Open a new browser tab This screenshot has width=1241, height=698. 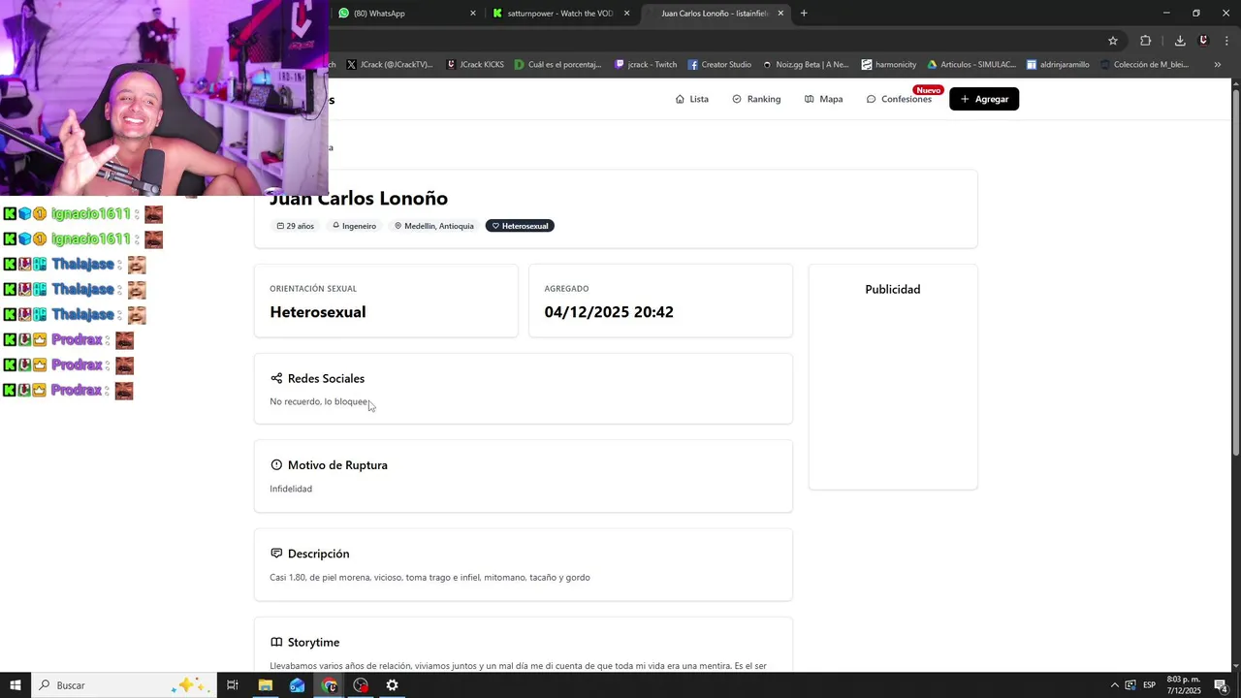[x=804, y=14]
